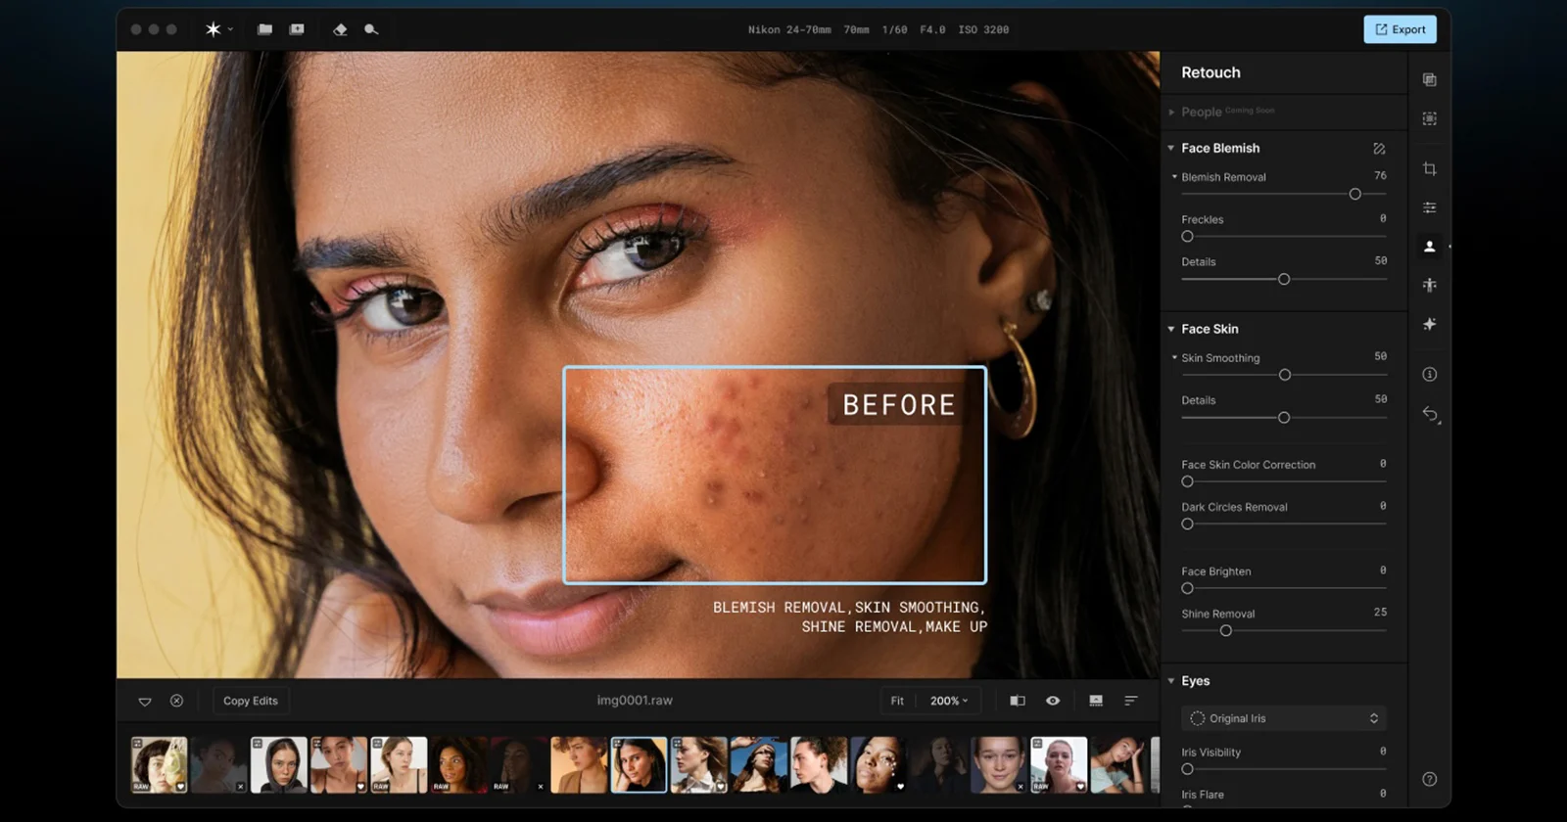1567x822 pixels.
Task: Click the Face Brighten slider handle
Action: [1187, 588]
